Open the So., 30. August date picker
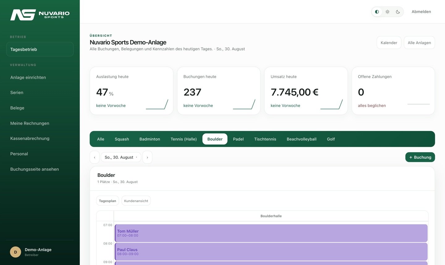This screenshot has width=445, height=265. [x=121, y=157]
